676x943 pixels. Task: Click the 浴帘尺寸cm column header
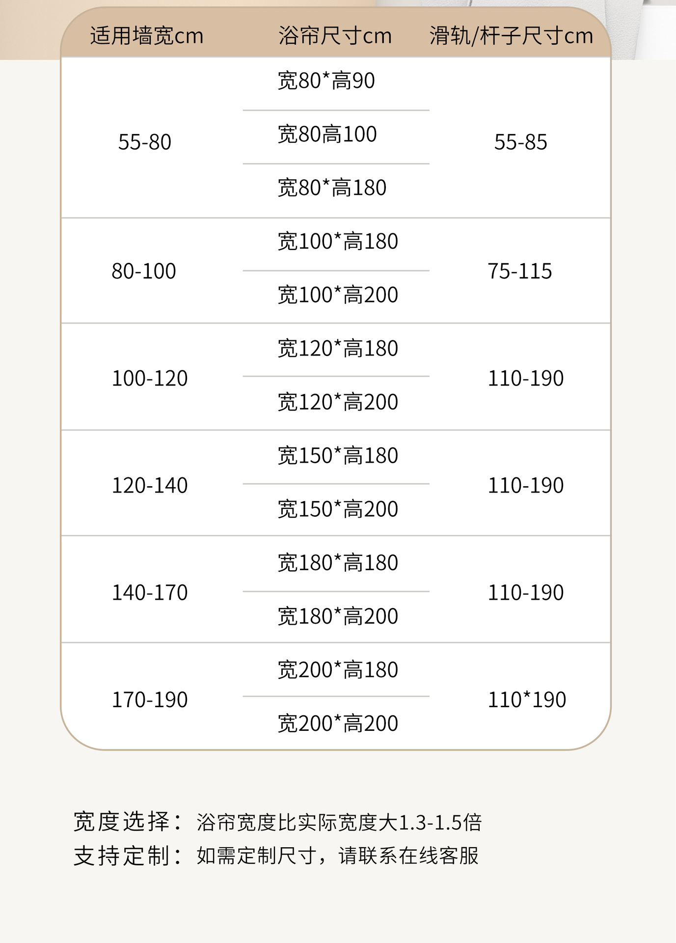coord(335,36)
